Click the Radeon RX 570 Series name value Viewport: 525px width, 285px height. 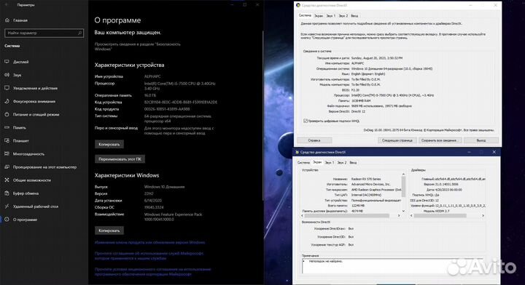[366, 179]
